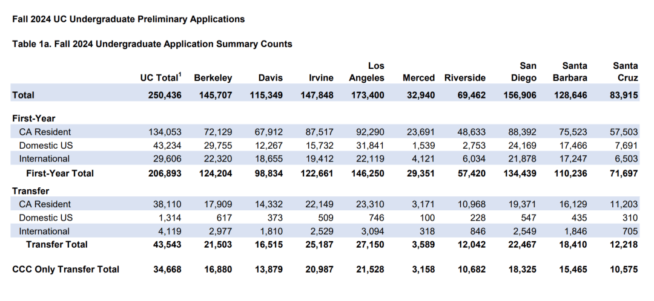654x301 pixels.
Task: Select the Santa Cruz total cell 83,915
Action: (621, 95)
